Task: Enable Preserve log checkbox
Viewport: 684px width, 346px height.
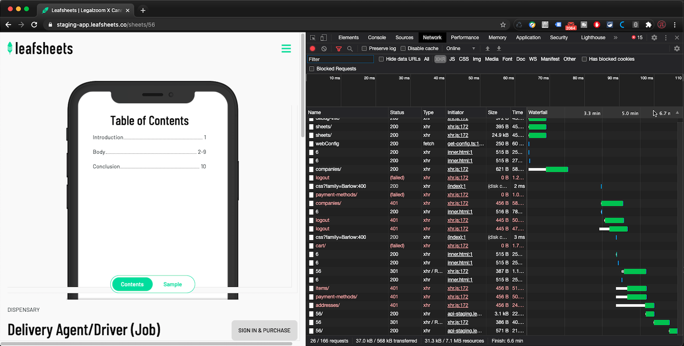Action: (364, 48)
